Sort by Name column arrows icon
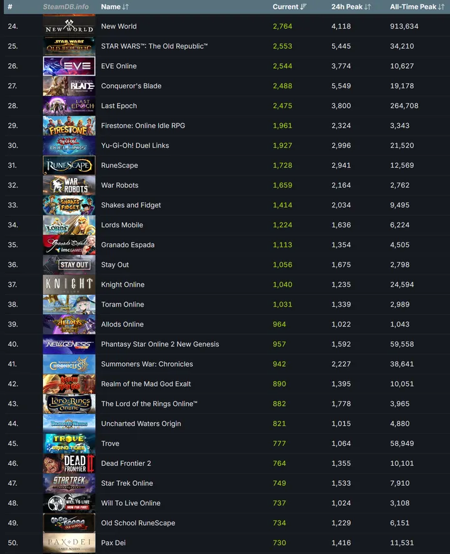The height and width of the screenshot is (554, 450). point(126,7)
